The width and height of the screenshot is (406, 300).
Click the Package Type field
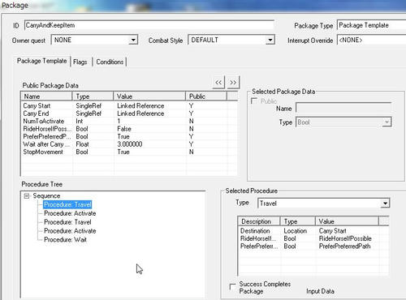(372, 25)
